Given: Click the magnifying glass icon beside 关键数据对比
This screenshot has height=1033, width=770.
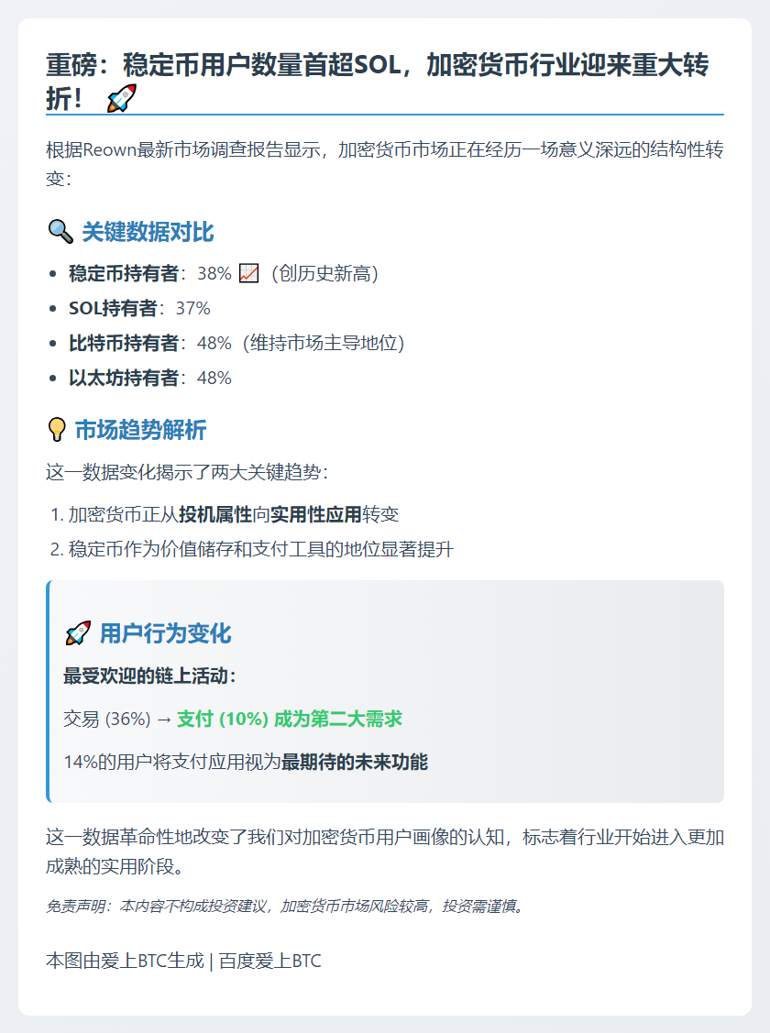Looking at the screenshot, I should tap(60, 232).
